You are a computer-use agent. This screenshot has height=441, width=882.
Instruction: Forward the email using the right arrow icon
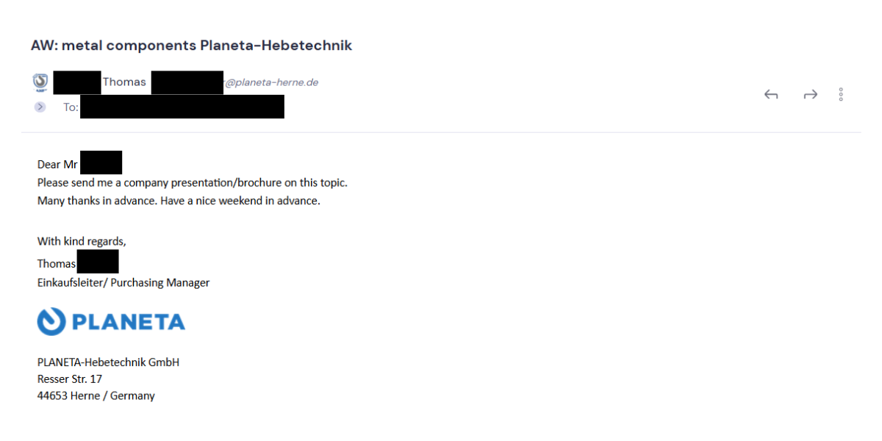pos(810,95)
